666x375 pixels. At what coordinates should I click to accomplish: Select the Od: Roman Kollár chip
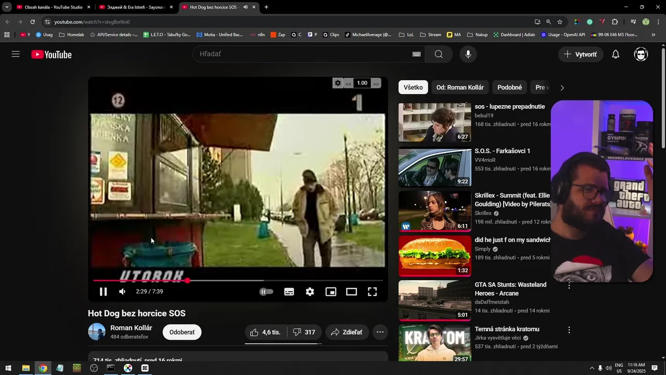tap(460, 87)
